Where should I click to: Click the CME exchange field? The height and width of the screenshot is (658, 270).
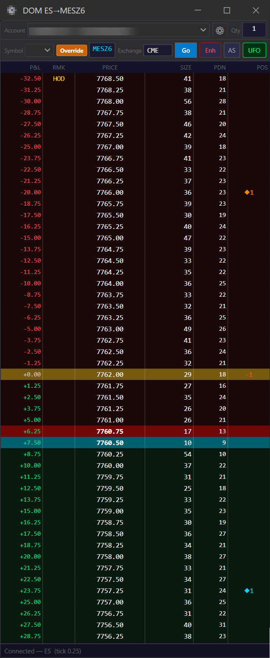(158, 51)
